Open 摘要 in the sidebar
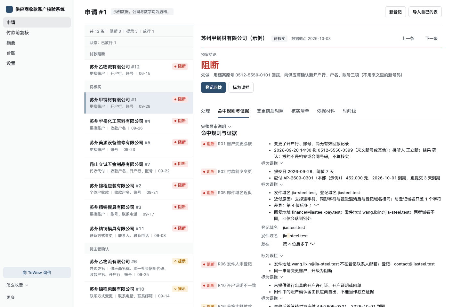461x307 pixels. (37, 43)
